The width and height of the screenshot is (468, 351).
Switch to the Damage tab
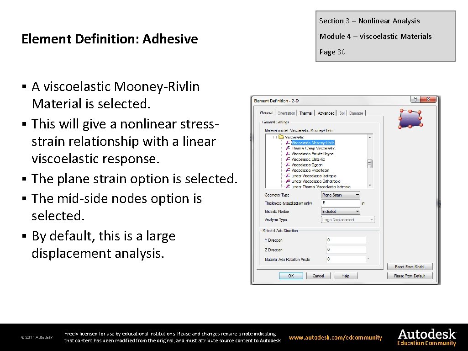click(356, 113)
